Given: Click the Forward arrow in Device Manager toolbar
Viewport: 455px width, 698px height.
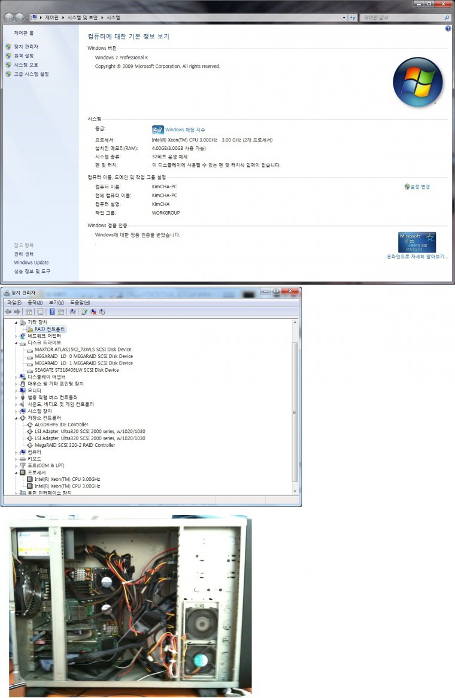Looking at the screenshot, I should click(x=17, y=312).
